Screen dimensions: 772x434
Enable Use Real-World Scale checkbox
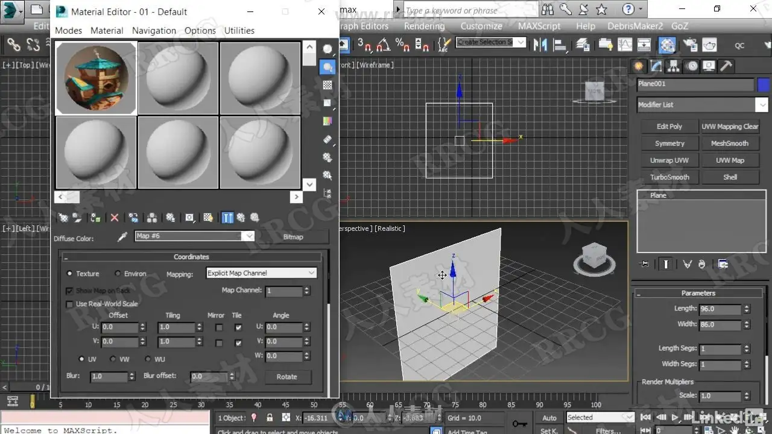(x=69, y=304)
